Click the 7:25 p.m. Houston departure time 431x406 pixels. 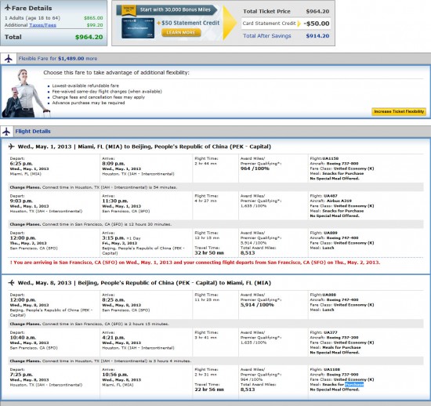(x=21, y=375)
